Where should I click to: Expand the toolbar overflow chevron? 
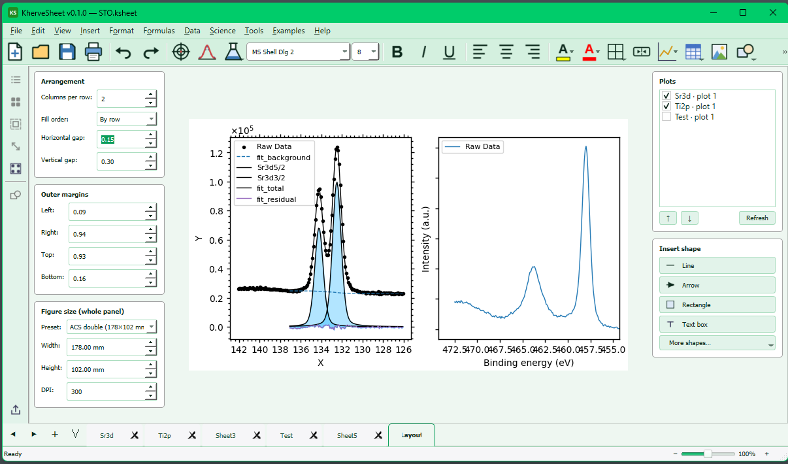(x=783, y=52)
